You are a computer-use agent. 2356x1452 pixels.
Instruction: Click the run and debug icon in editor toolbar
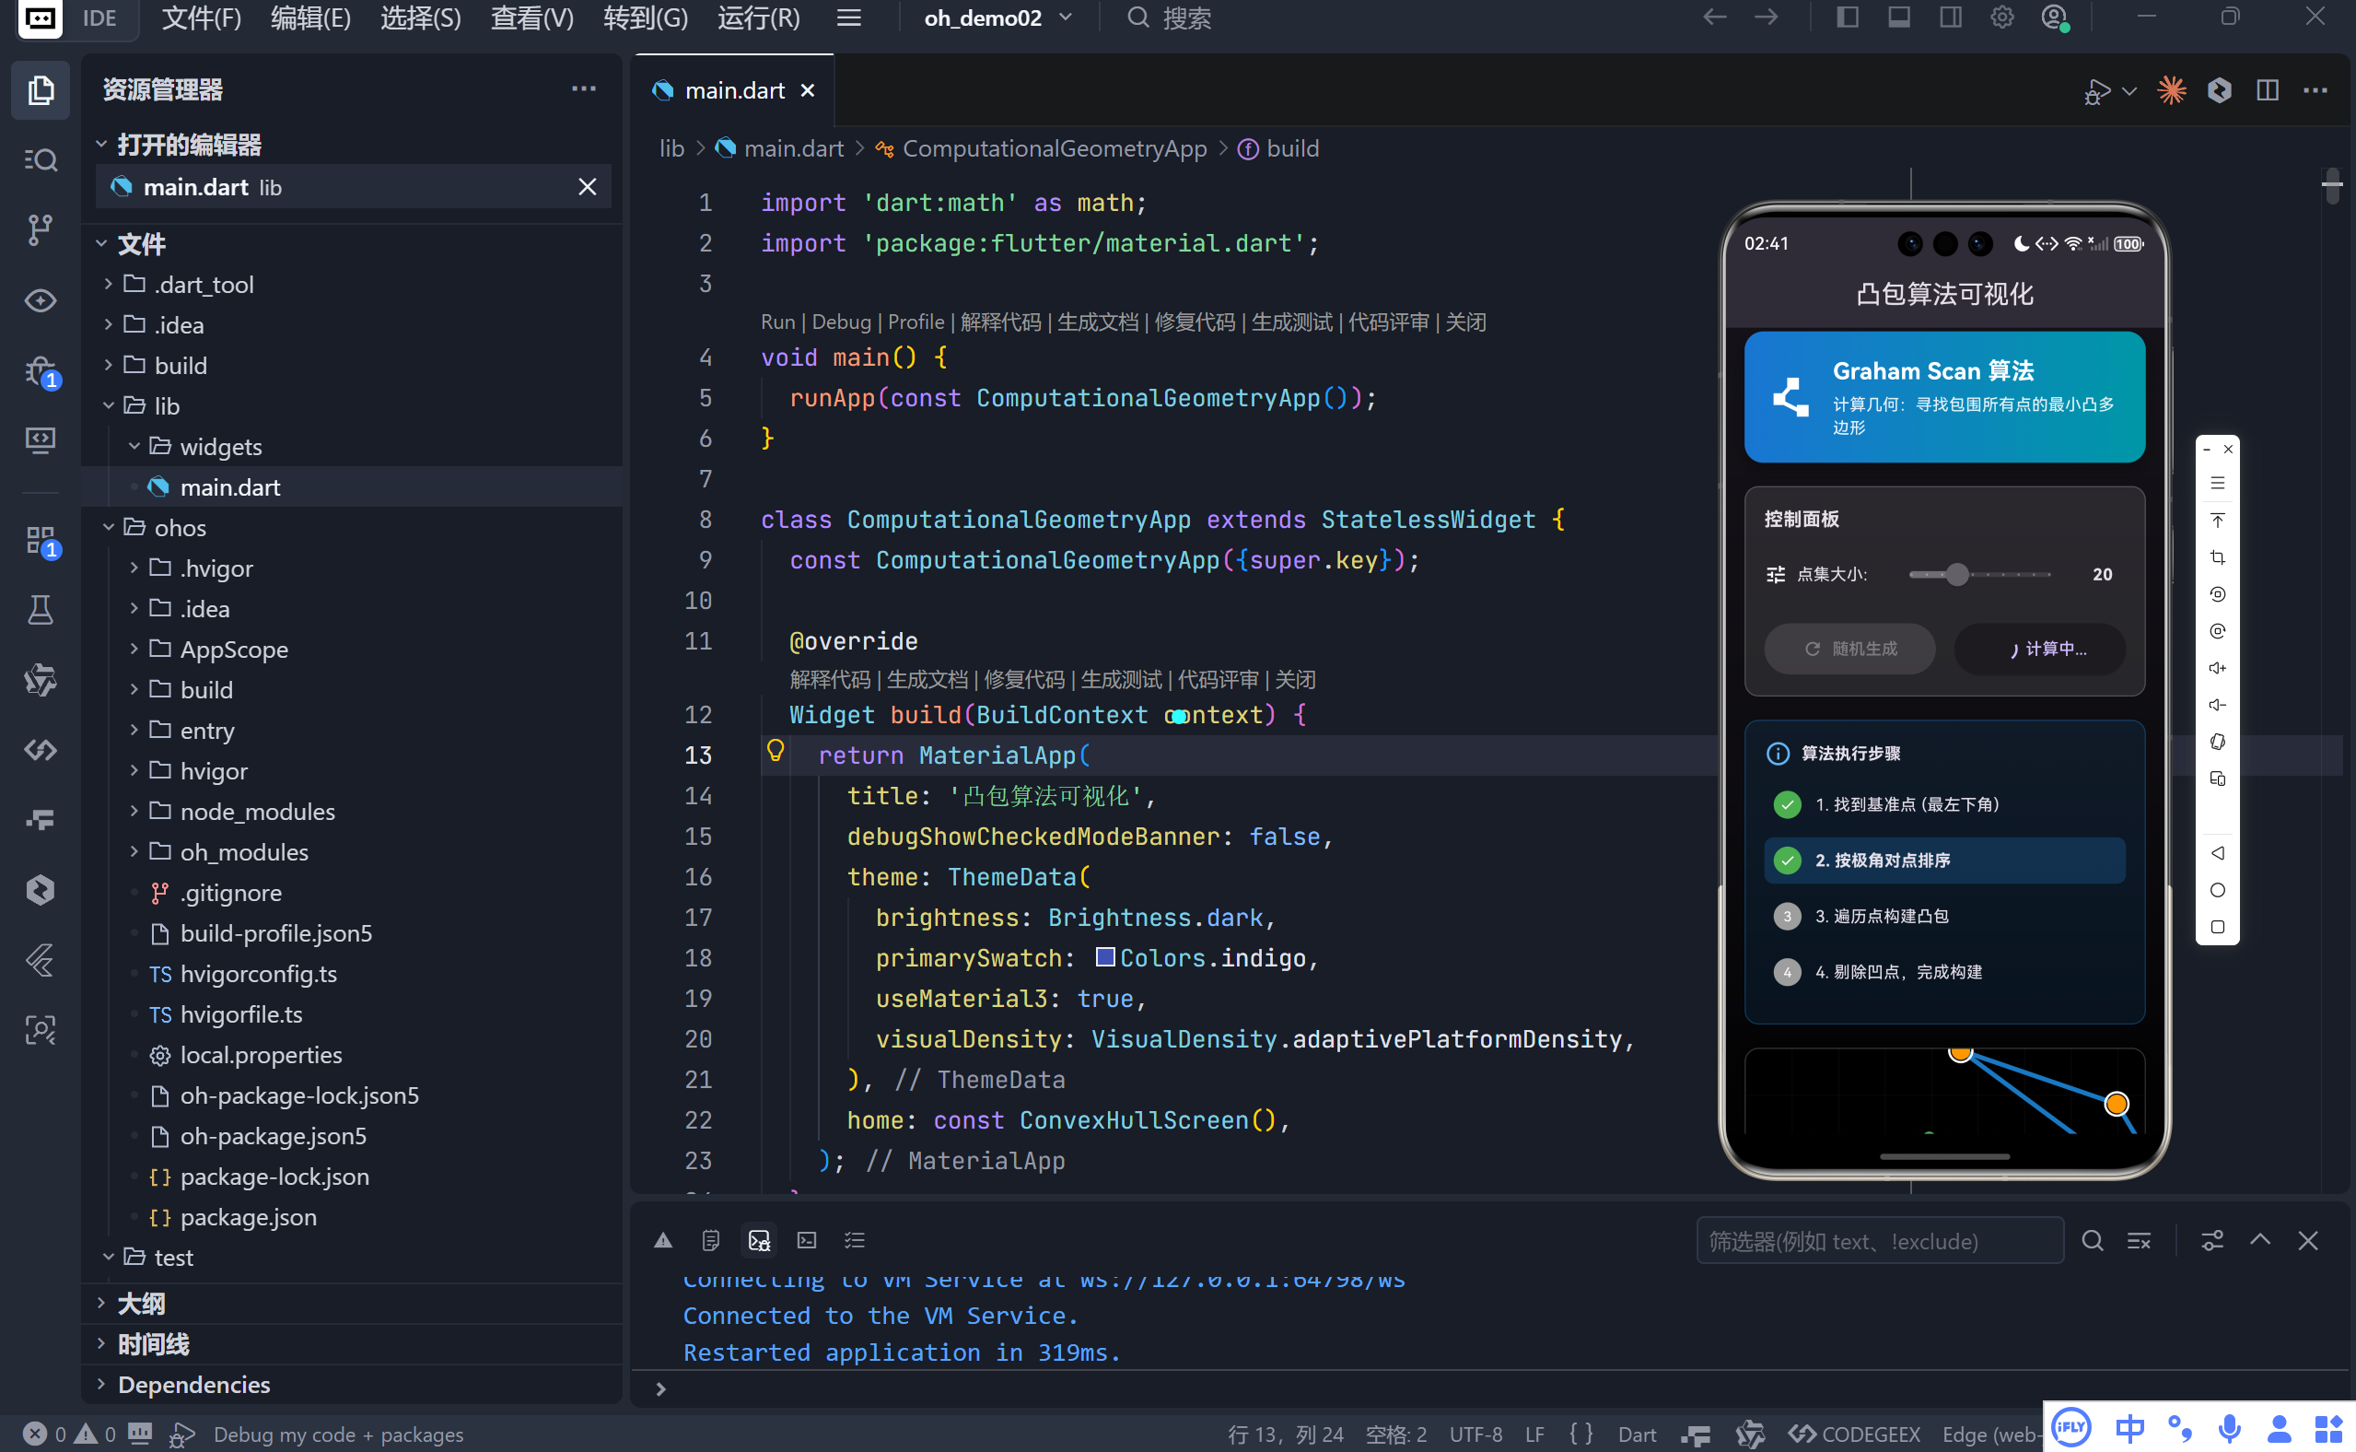(x=2097, y=90)
